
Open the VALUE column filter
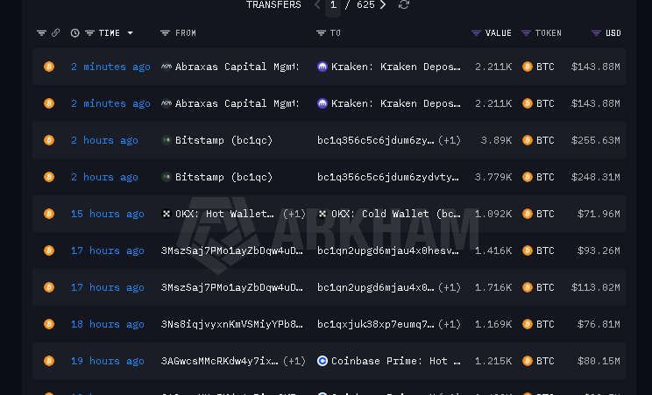[x=476, y=33]
